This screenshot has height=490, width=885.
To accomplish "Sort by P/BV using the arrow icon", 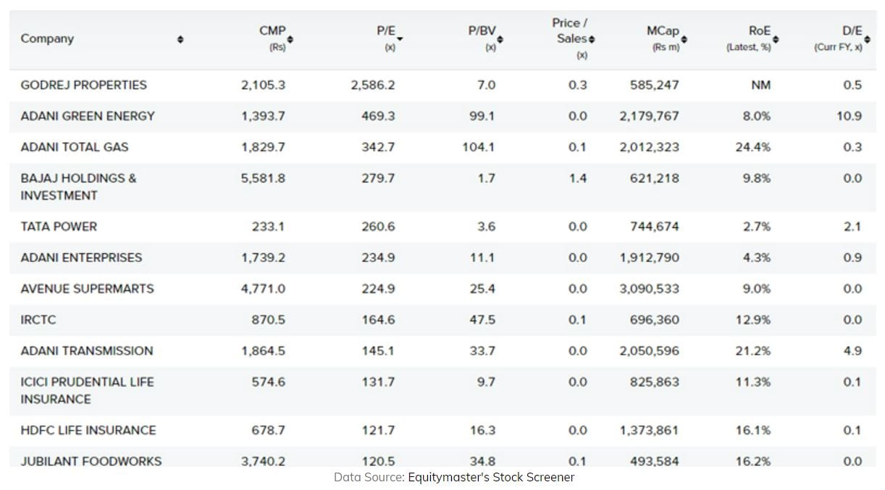I will click(x=500, y=39).
